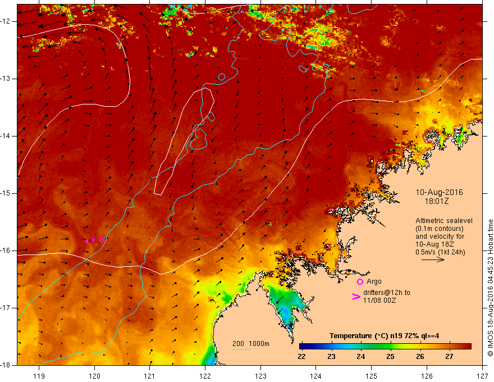Viewport: 494px width, 382px height.
Task: Click the 'Argo' legend label
Action: tap(374, 281)
